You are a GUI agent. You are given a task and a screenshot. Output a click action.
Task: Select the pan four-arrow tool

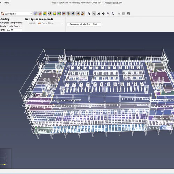click(103, 14)
